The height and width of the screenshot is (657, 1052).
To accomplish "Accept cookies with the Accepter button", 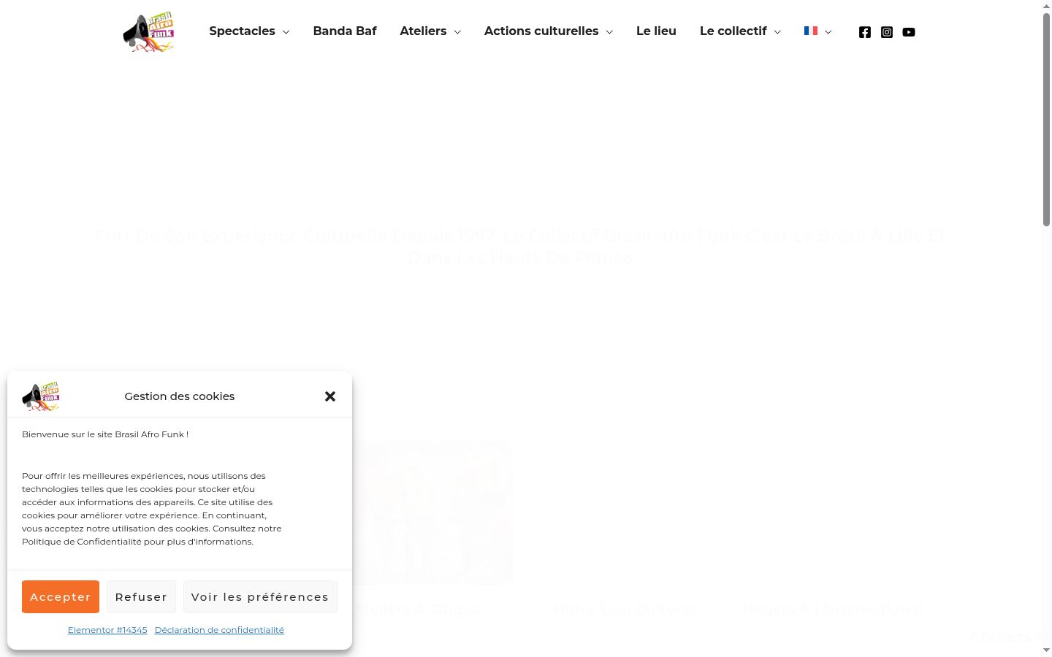I will [61, 596].
